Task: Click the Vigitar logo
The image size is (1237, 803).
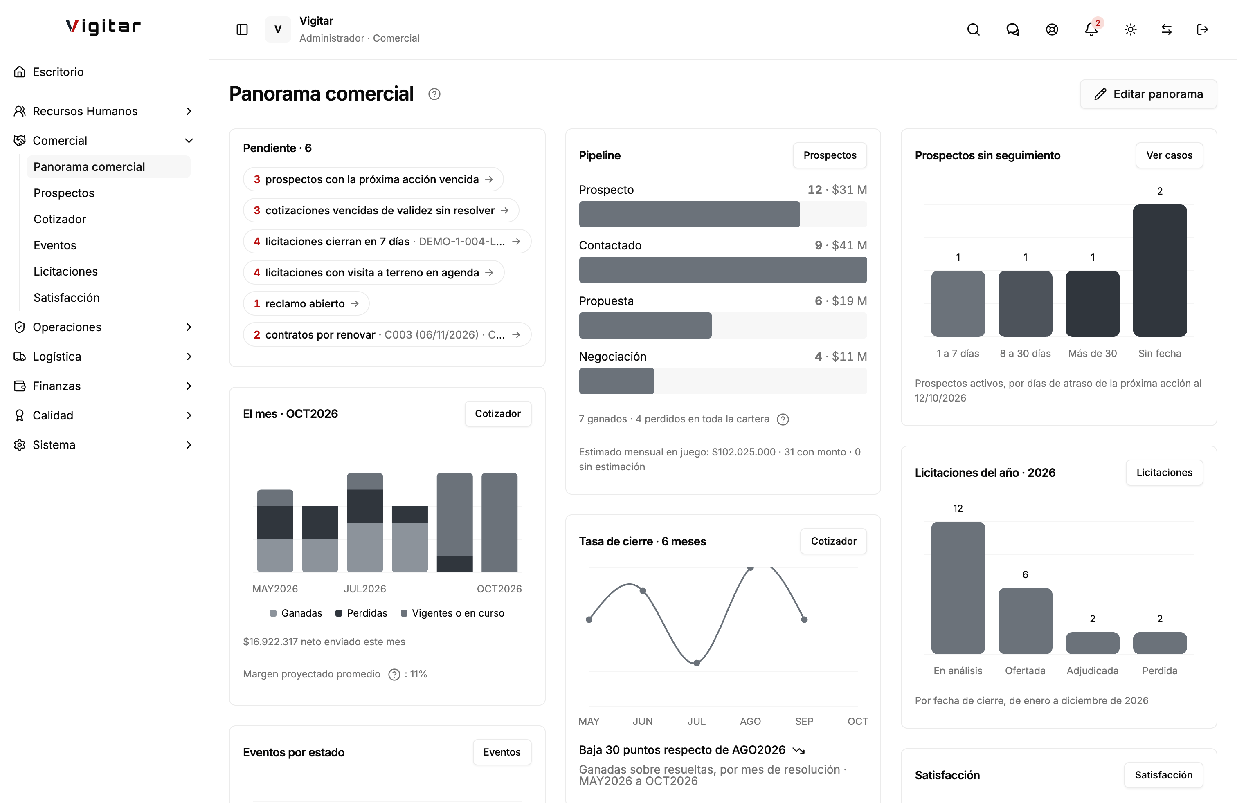Action: tap(103, 27)
